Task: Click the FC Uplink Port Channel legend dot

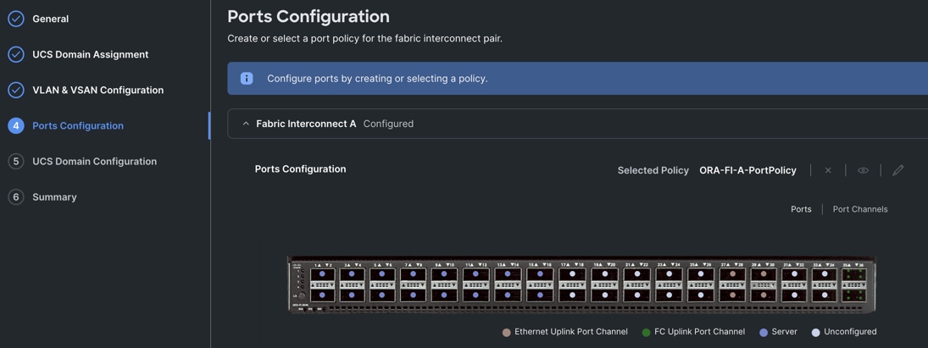Action: tap(647, 333)
